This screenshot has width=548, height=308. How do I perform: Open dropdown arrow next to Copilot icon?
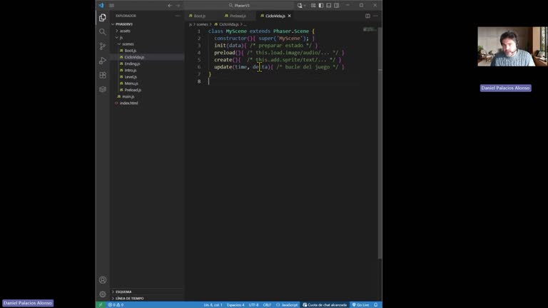(x=305, y=6)
